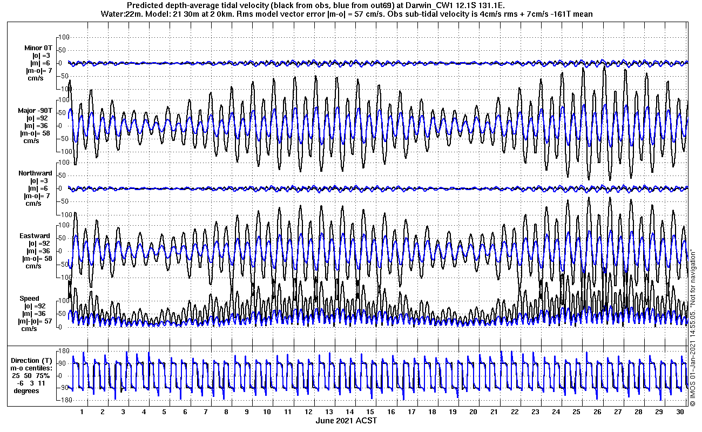Click day tick label '5' on x-axis
Image resolution: width=702 pixels, height=432 pixels.
tap(165, 412)
